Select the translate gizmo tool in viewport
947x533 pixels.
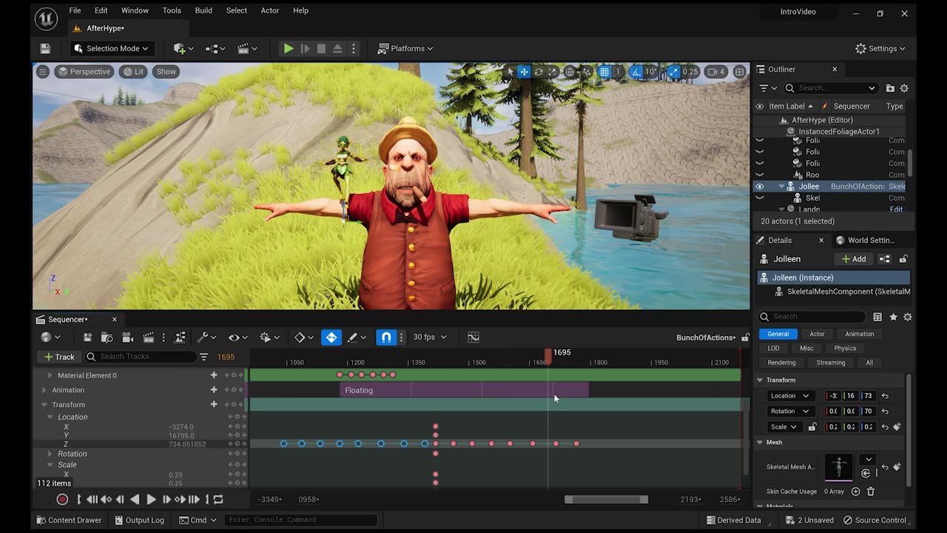pyautogui.click(x=524, y=72)
